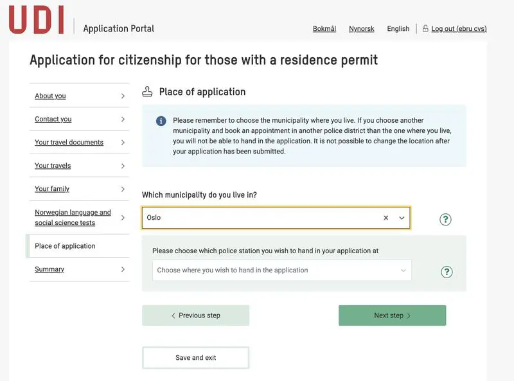Screen dimensions: 514x381
Task: Click inside the Oslo municipality input field
Action: 257,218
